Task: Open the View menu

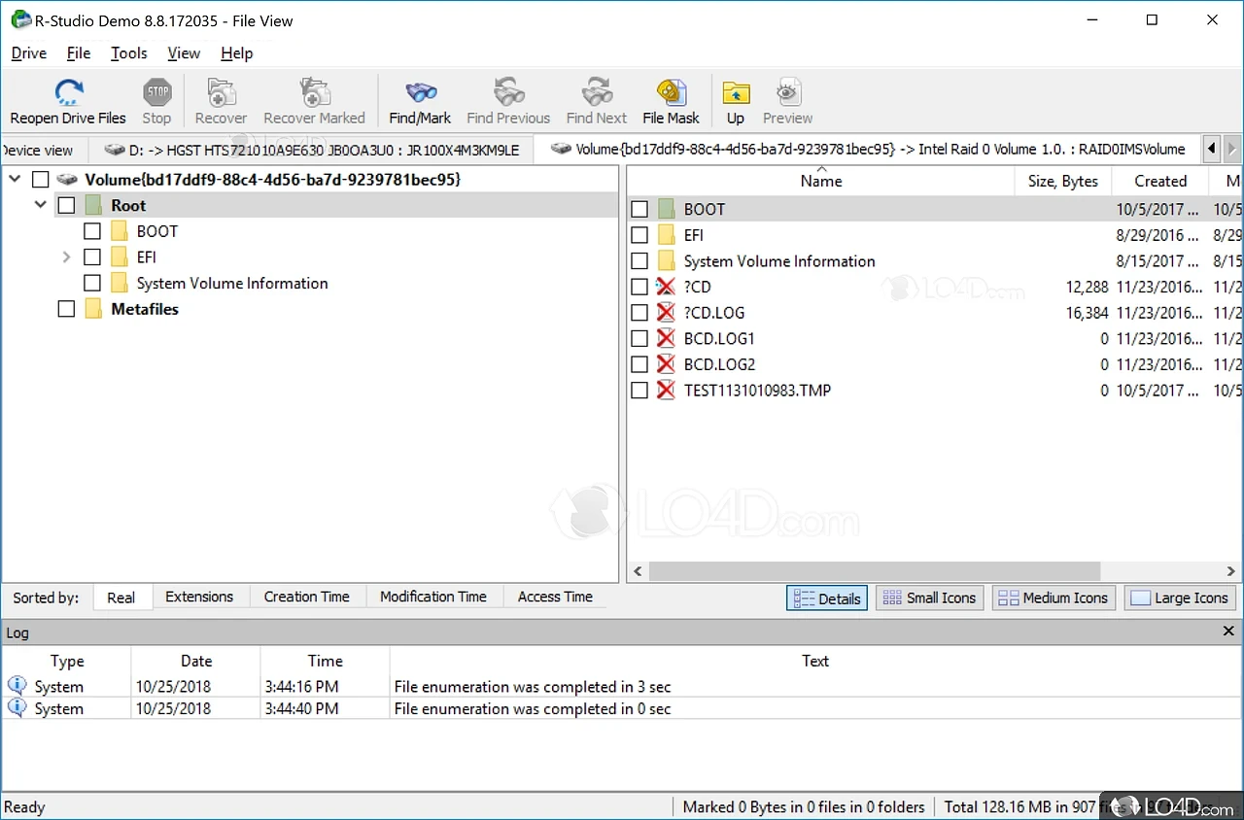Action: tap(184, 53)
